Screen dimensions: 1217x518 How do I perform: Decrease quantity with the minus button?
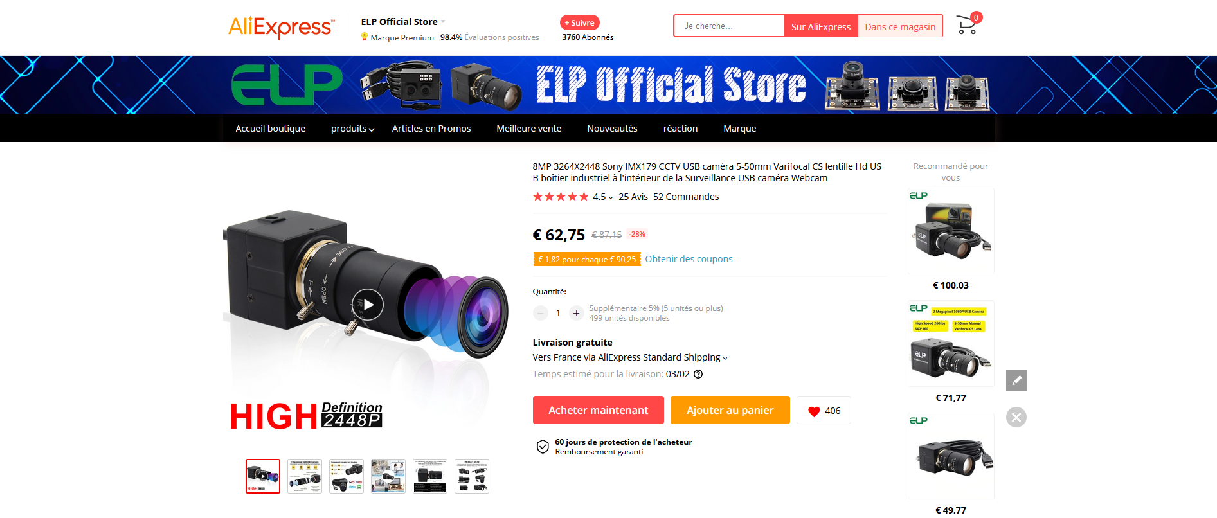click(541, 313)
